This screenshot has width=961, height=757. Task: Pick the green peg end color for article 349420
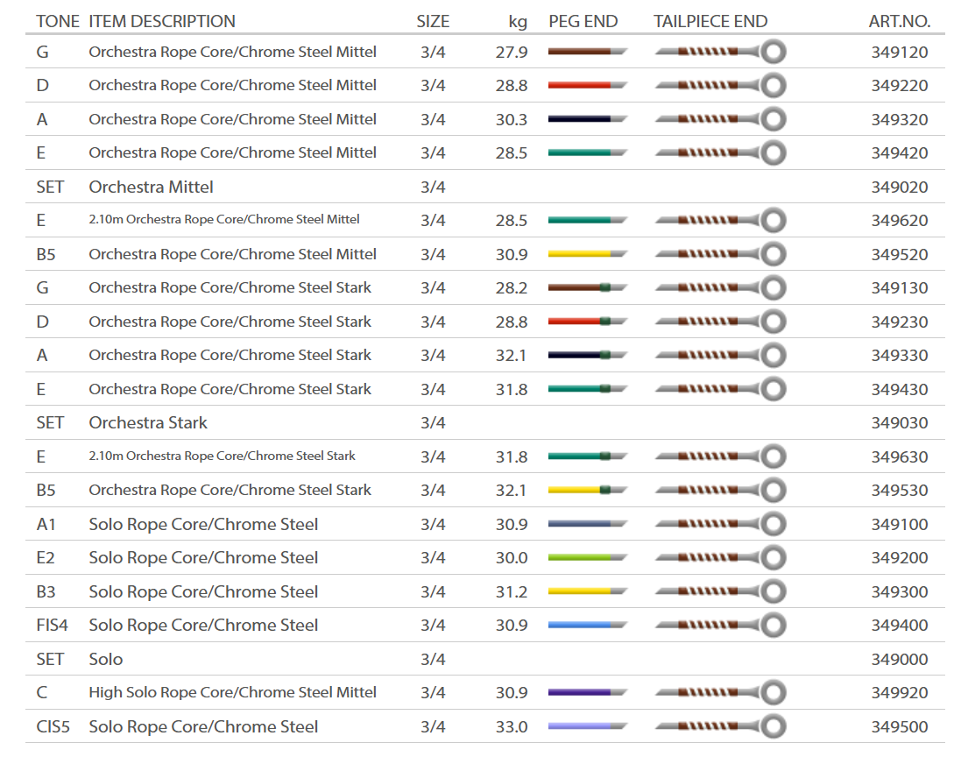click(x=587, y=153)
